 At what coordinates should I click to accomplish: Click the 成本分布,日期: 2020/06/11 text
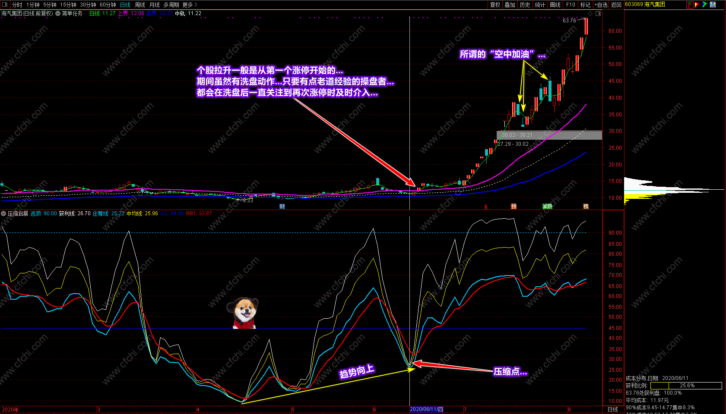(657, 378)
